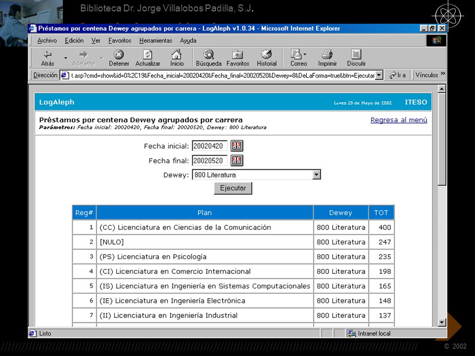Image resolution: width=475 pixels, height=356 pixels.
Task: Open the Favoritos toolbar folder icon
Action: coord(237,54)
